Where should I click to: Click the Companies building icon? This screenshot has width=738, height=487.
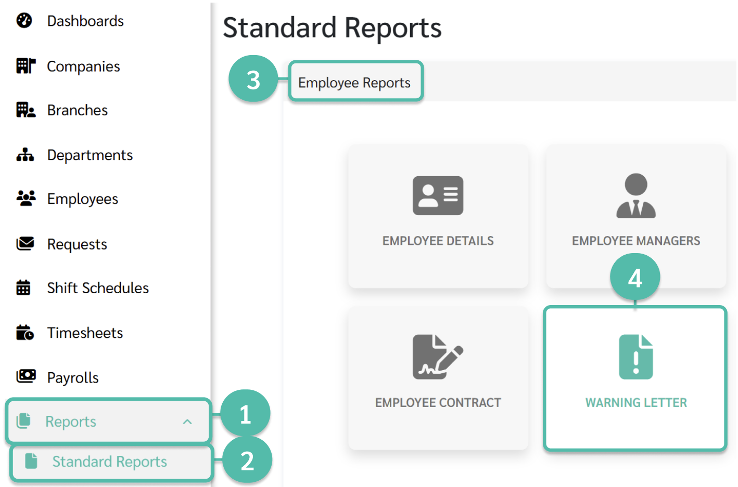tap(26, 66)
